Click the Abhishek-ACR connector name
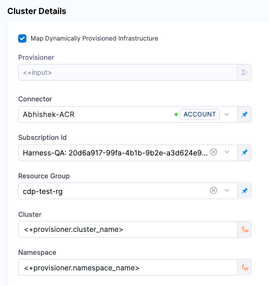 [x=49, y=114]
